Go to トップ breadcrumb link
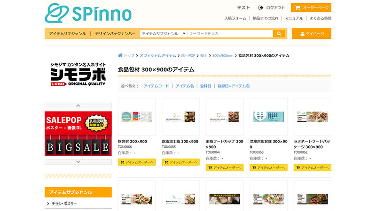376x211 pixels. click(x=129, y=55)
